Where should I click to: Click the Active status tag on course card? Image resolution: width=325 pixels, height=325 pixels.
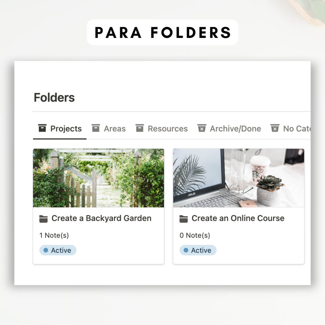[198, 250]
